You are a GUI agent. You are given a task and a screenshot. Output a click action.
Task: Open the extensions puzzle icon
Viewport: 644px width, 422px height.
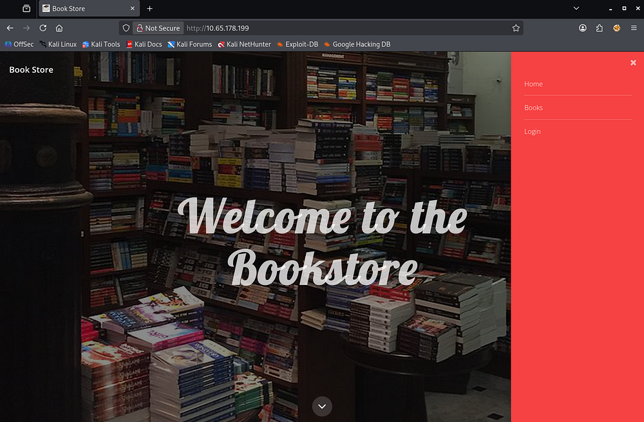coord(600,28)
